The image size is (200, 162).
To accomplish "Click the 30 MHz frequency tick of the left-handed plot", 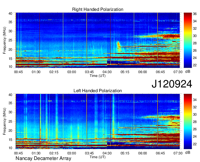I will click(x=10, y=112).
